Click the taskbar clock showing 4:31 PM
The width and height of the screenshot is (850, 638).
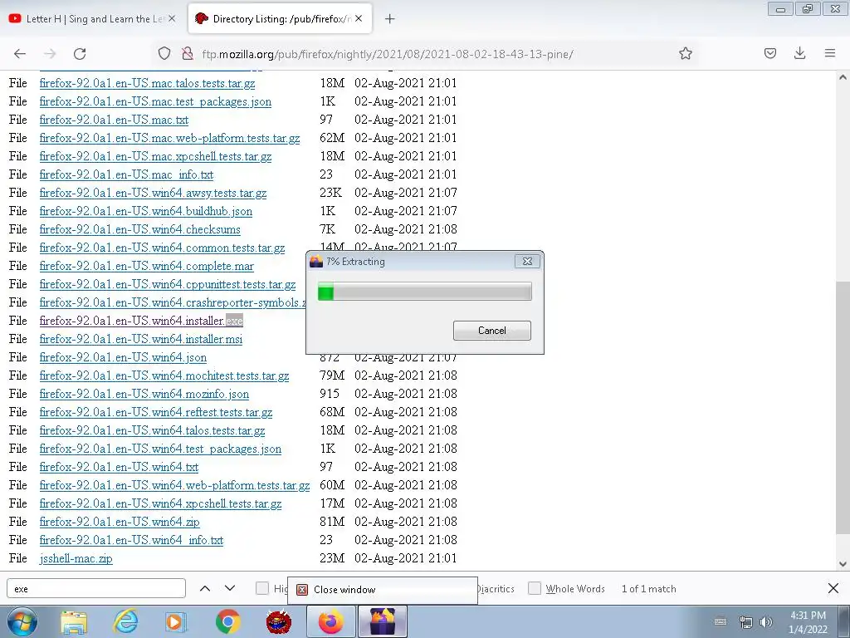tap(808, 621)
